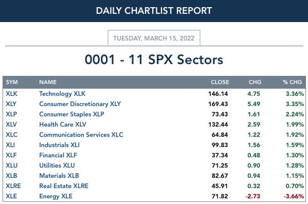Click the SYM column header

(x=12, y=82)
